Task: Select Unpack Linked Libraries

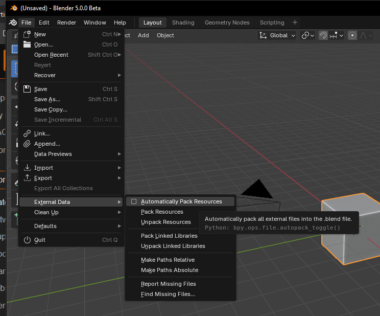Action: pos(180,246)
